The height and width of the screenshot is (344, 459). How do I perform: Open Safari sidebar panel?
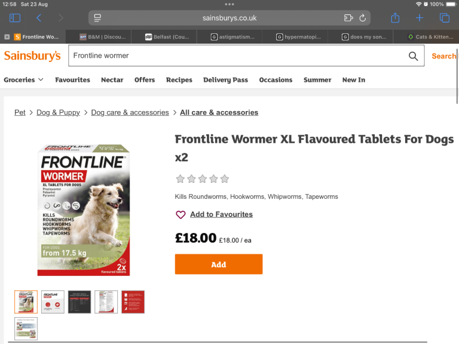click(15, 18)
